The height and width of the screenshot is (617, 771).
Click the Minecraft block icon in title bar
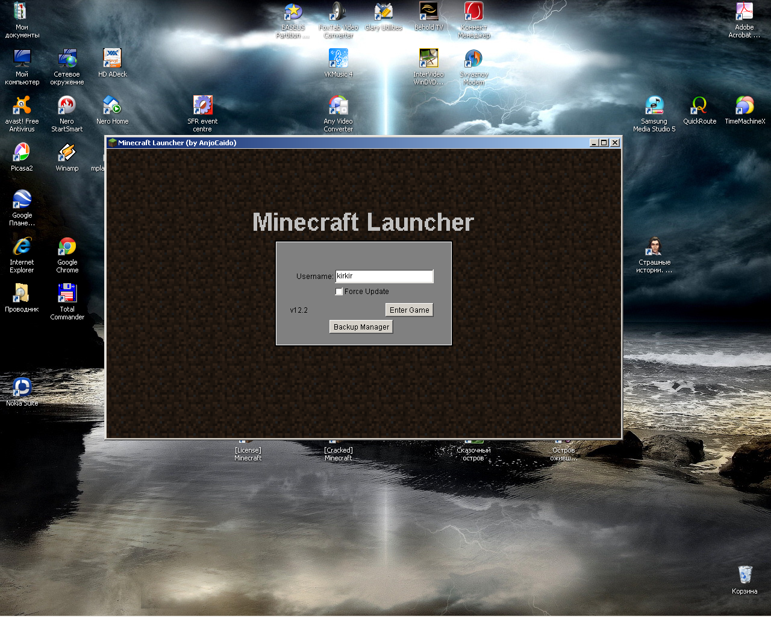(x=112, y=143)
